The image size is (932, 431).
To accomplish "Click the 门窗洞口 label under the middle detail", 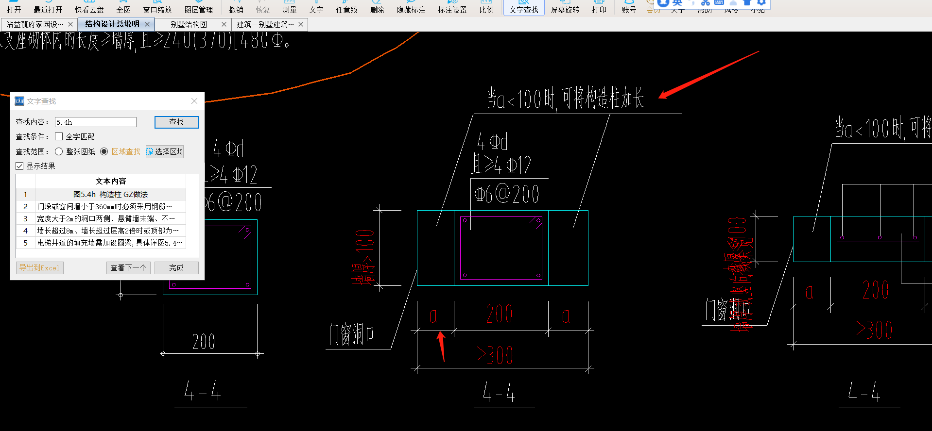I will pos(351,334).
